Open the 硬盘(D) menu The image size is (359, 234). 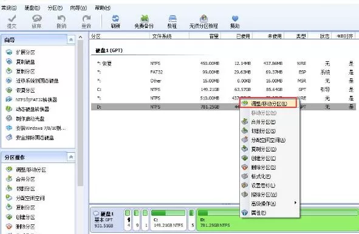tap(32, 8)
